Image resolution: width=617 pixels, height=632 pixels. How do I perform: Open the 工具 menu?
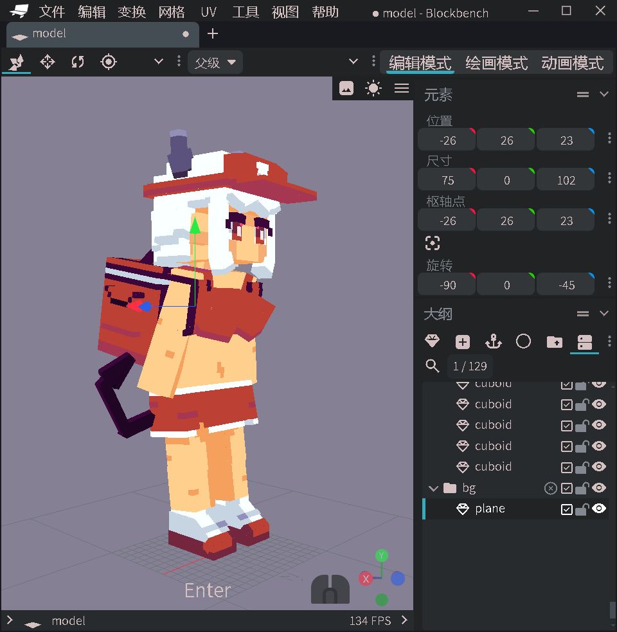246,12
